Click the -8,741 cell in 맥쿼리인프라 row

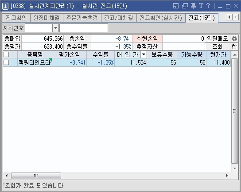[69, 62]
